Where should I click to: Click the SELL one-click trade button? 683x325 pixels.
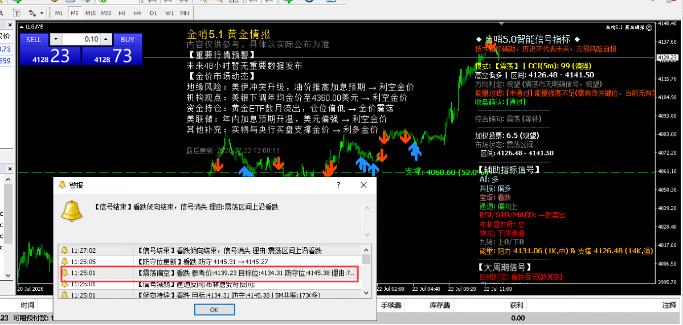[34, 40]
